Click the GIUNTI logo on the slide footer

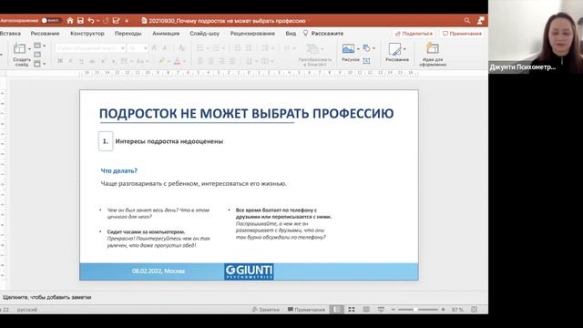[x=249, y=272]
